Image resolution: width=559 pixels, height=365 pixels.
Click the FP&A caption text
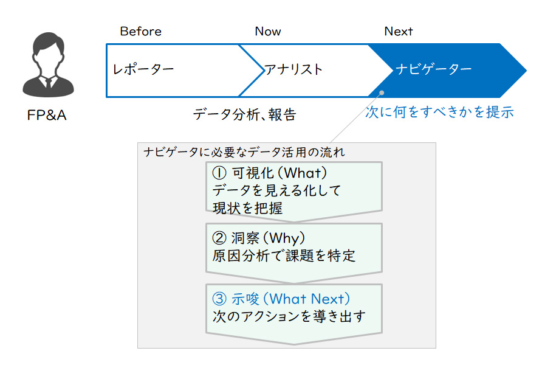point(47,115)
